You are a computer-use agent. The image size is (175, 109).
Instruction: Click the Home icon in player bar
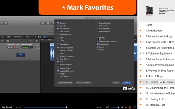click(x=122, y=107)
